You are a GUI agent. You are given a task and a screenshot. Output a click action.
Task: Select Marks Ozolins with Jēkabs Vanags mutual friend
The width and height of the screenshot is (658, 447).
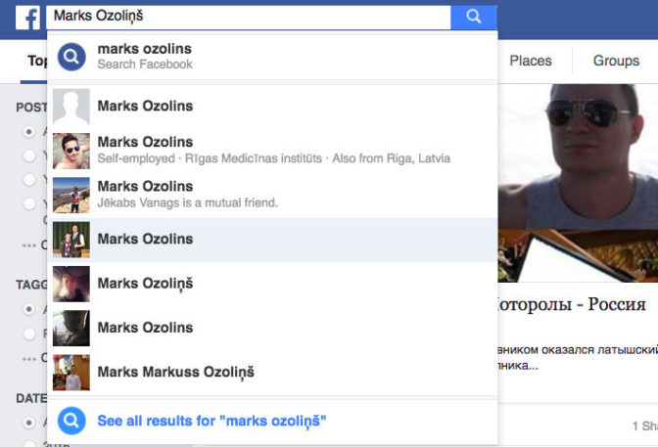[273, 196]
